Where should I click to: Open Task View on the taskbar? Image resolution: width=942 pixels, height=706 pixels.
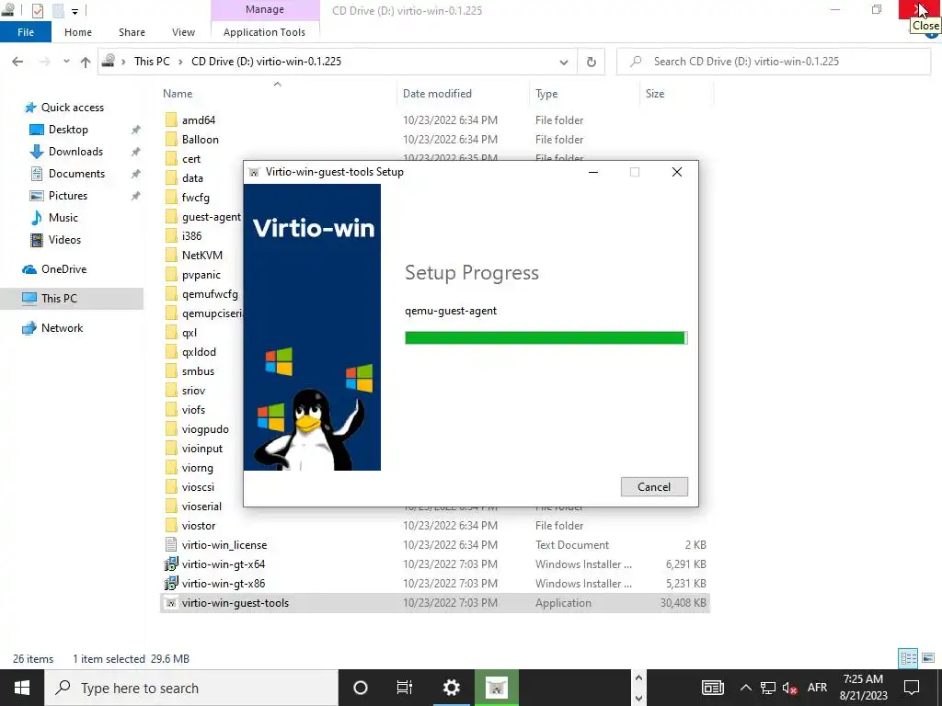tap(405, 688)
